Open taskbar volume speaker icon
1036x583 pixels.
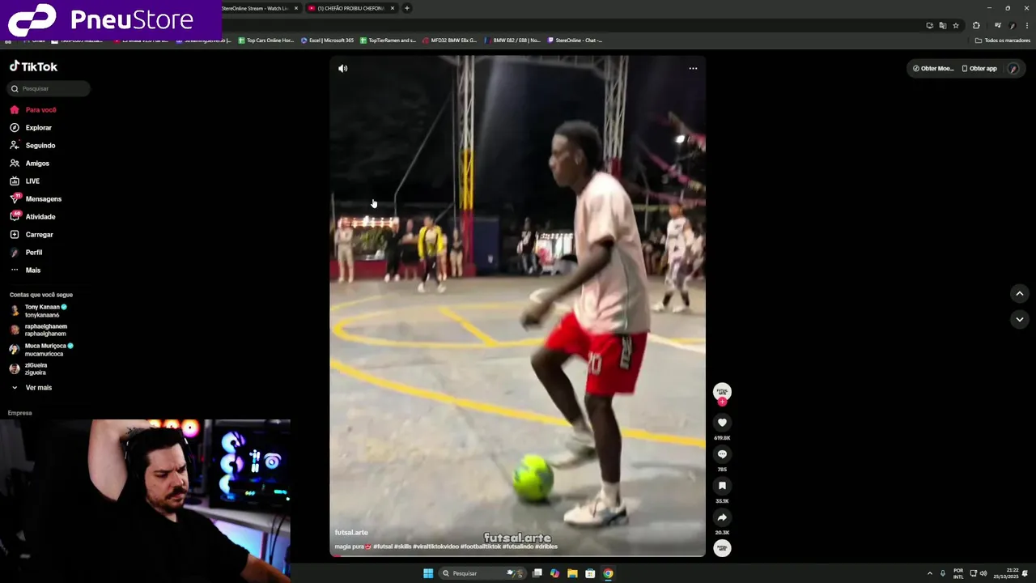[x=983, y=573]
